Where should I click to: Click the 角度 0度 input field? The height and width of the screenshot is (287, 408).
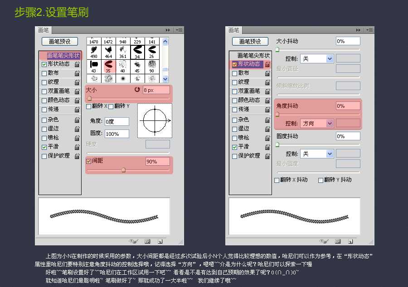(117, 122)
